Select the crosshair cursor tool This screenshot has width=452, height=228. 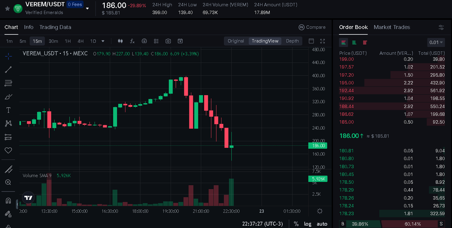[8, 56]
